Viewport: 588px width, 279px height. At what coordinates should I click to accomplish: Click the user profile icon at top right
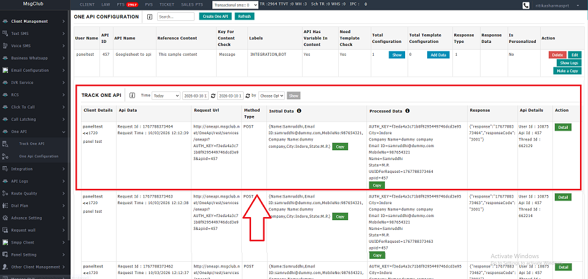[526, 6]
